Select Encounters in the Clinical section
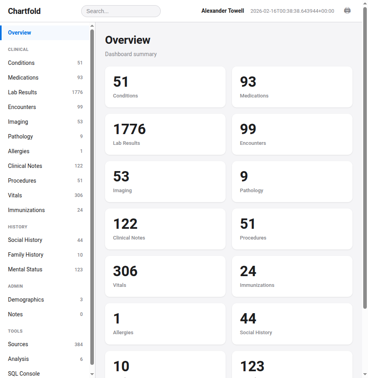Viewport: 368px width, 378px height. pos(21,107)
